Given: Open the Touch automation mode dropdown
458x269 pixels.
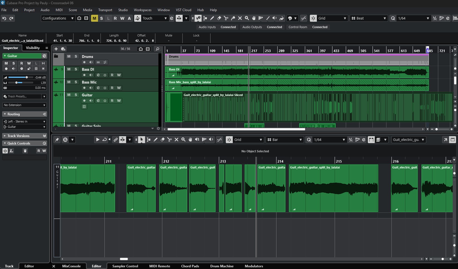Looking at the screenshot, I should [155, 18].
